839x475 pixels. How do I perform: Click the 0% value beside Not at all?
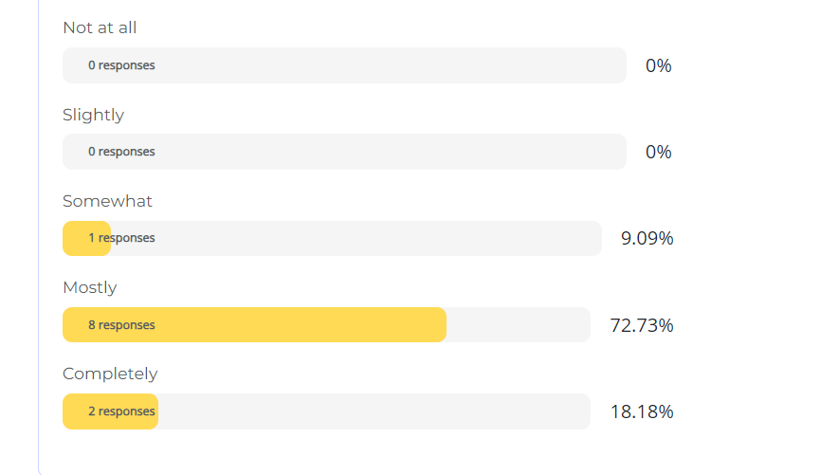pyautogui.click(x=658, y=65)
